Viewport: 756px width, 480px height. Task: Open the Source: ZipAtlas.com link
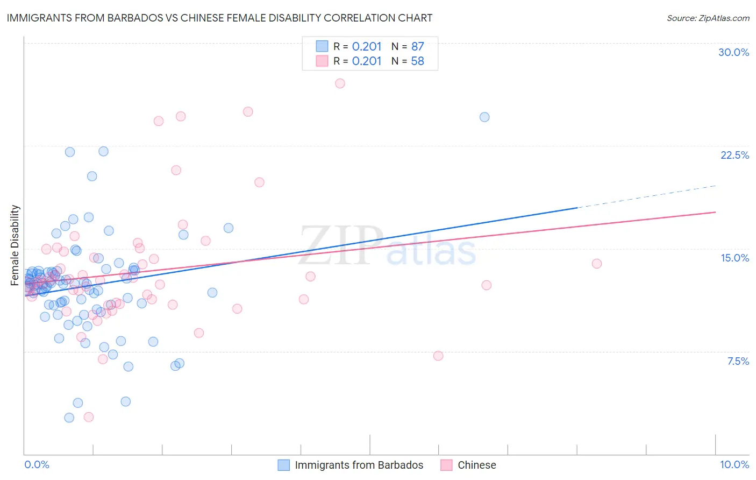[708, 18]
